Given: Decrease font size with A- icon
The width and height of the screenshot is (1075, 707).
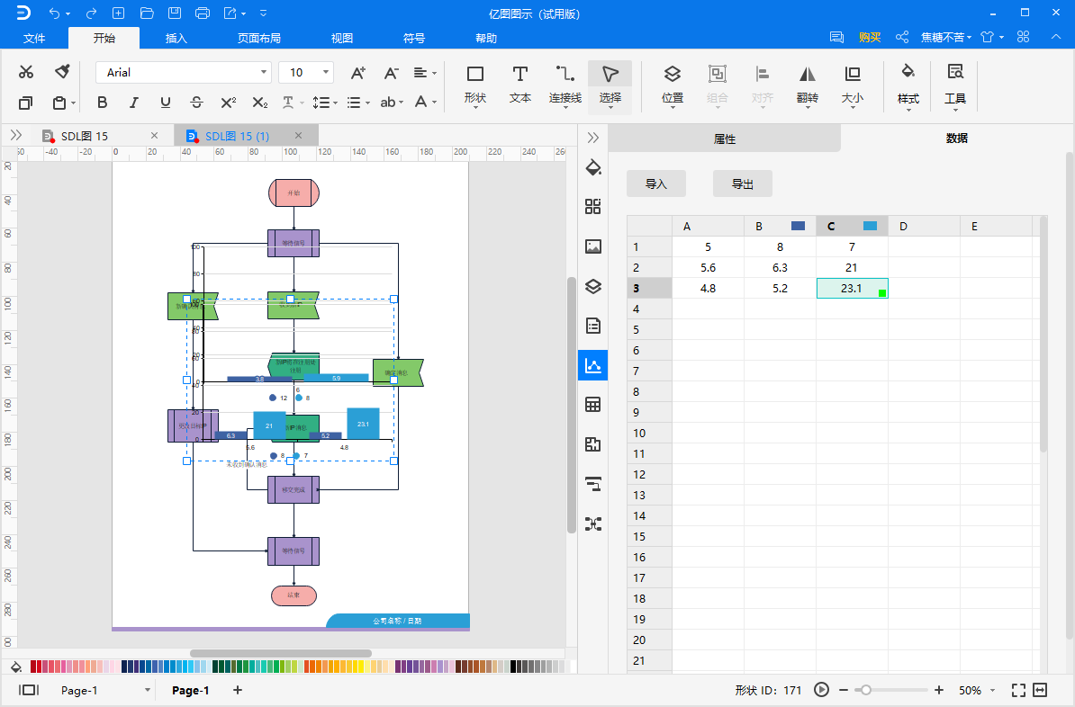Looking at the screenshot, I should pyautogui.click(x=391, y=73).
